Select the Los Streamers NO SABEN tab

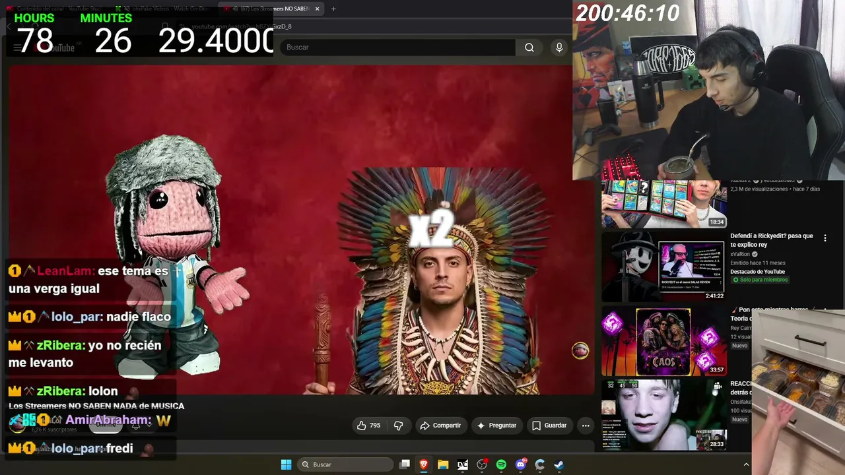tap(271, 9)
